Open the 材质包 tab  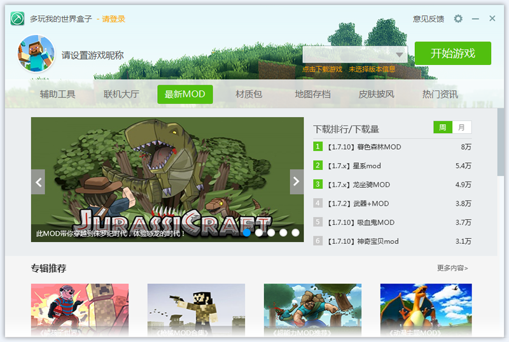[x=249, y=94]
